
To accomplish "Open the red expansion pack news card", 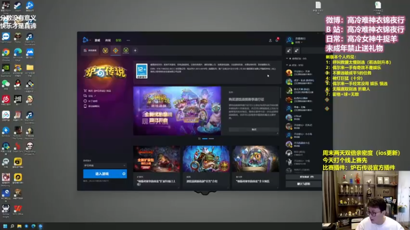I will click(x=157, y=167).
